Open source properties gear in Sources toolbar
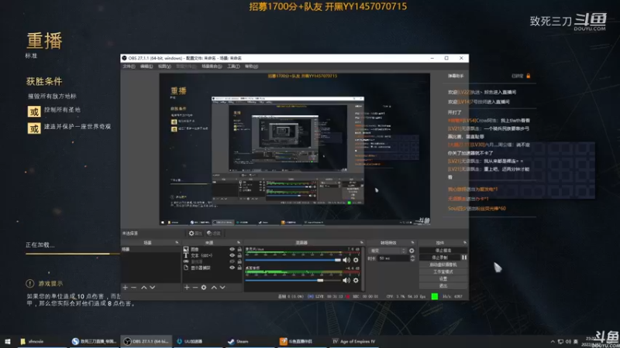This screenshot has width=620, height=348. click(x=204, y=288)
